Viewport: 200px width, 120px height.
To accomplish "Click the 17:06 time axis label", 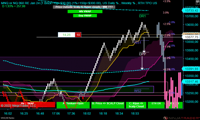I will (56, 113).
